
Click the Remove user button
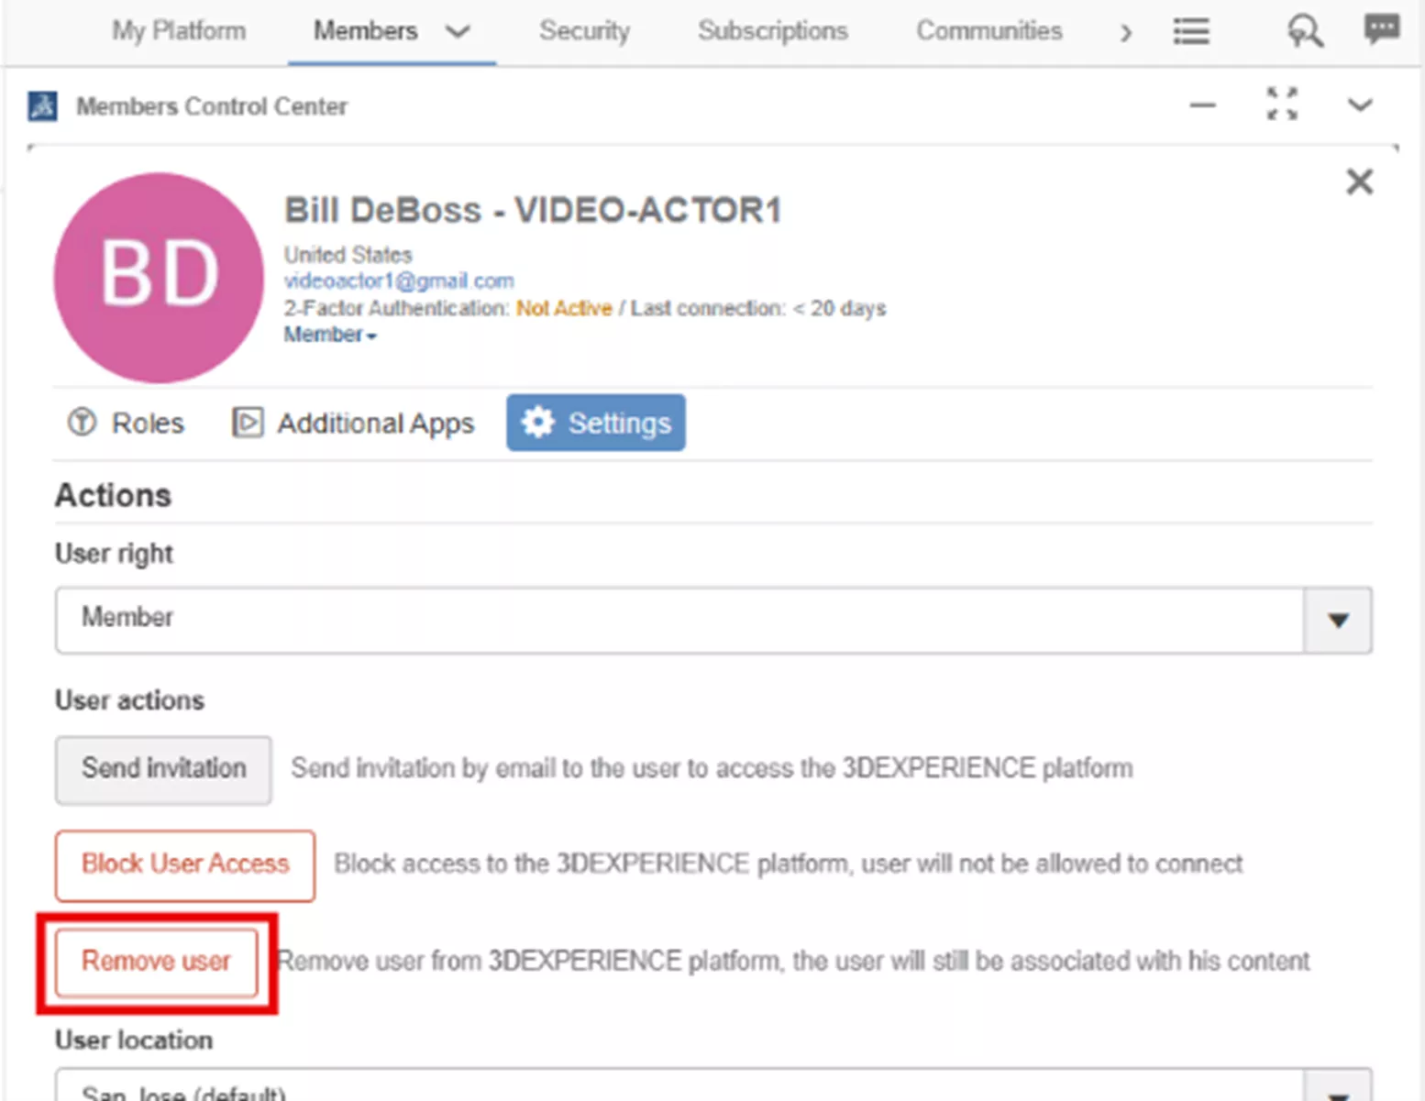click(157, 962)
